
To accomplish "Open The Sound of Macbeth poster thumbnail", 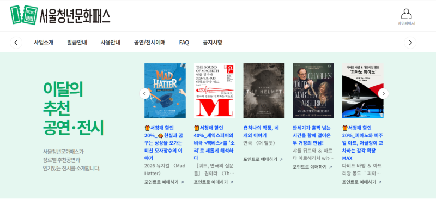I will point(214,91).
